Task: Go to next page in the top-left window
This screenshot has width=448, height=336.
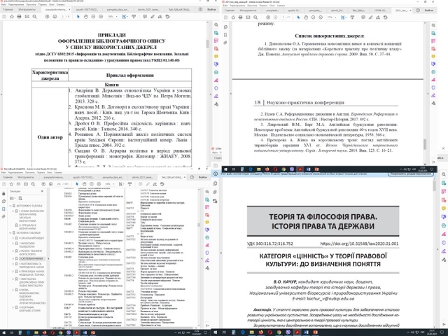Action: click(x=55, y=17)
